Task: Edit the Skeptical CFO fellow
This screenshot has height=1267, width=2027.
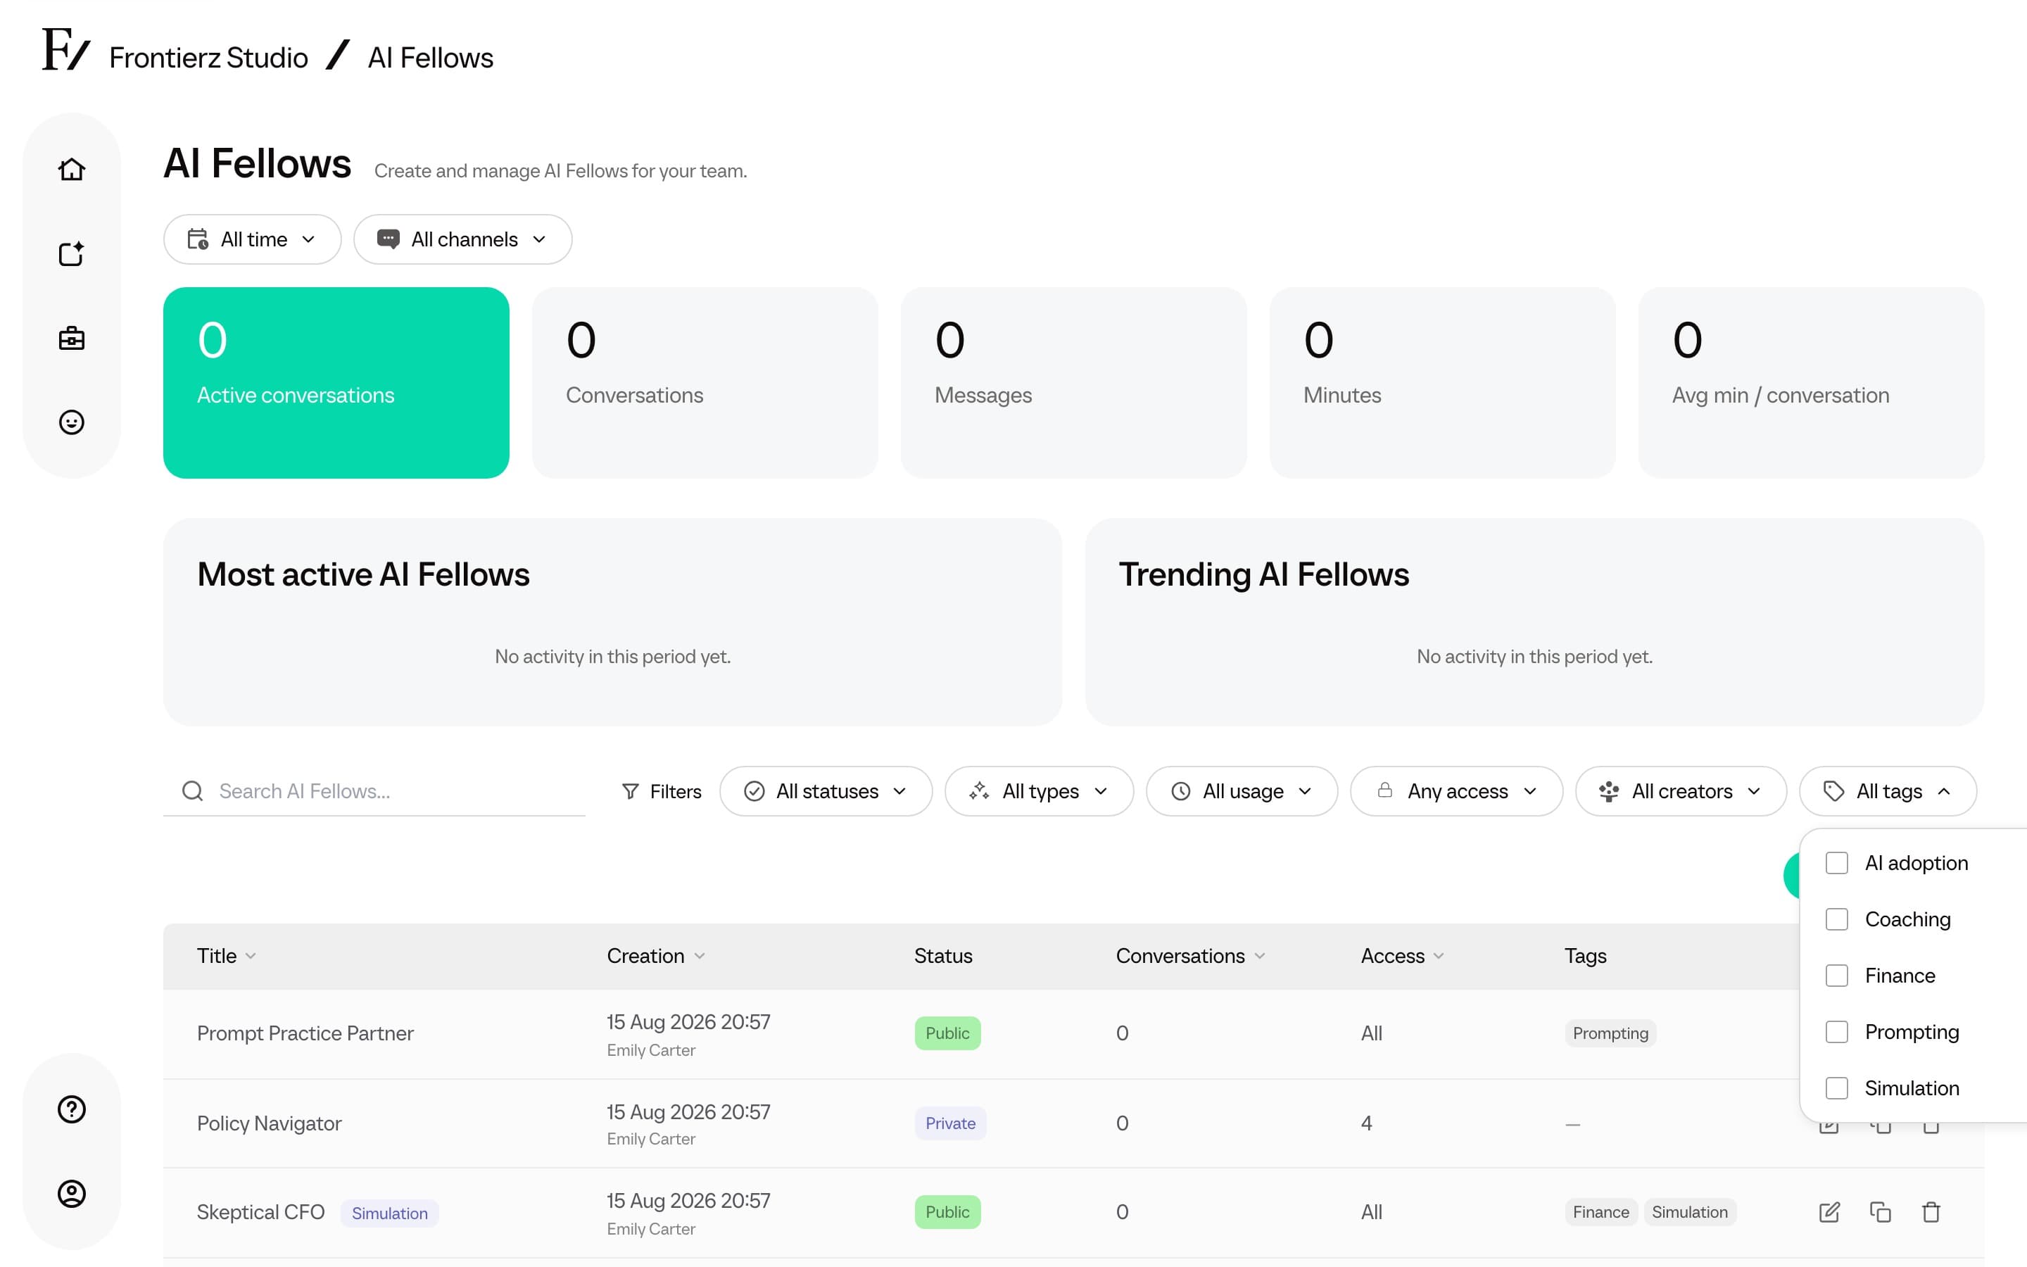Action: pos(1829,1211)
